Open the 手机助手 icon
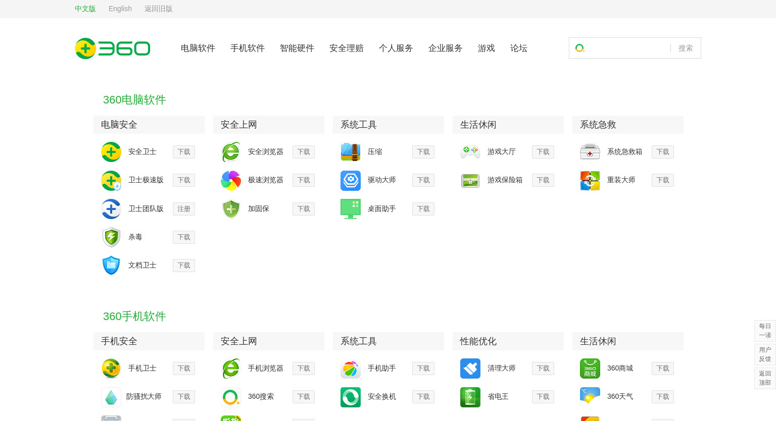Image resolution: width=776 pixels, height=421 pixels. 351,369
